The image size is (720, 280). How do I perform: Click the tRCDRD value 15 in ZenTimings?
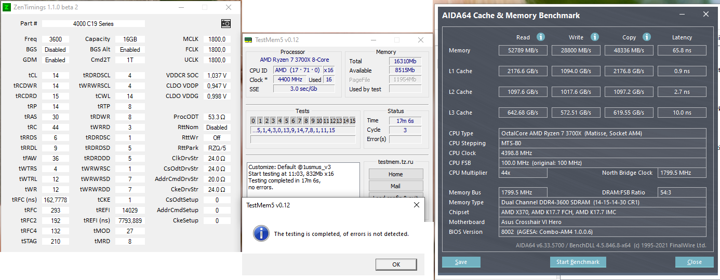pos(56,96)
